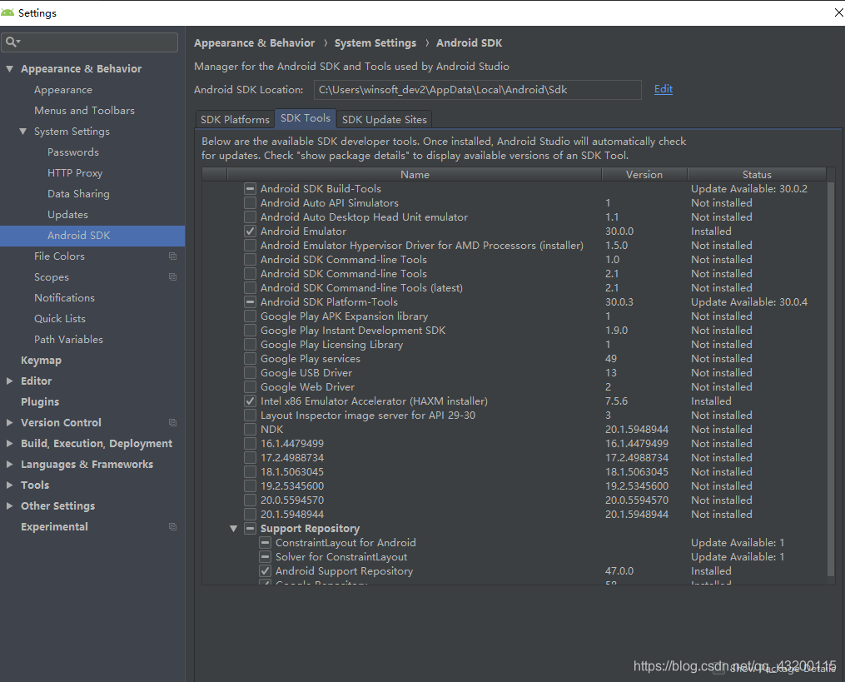The height and width of the screenshot is (682, 845).
Task: Expand the Other Settings node
Action: (x=9, y=505)
